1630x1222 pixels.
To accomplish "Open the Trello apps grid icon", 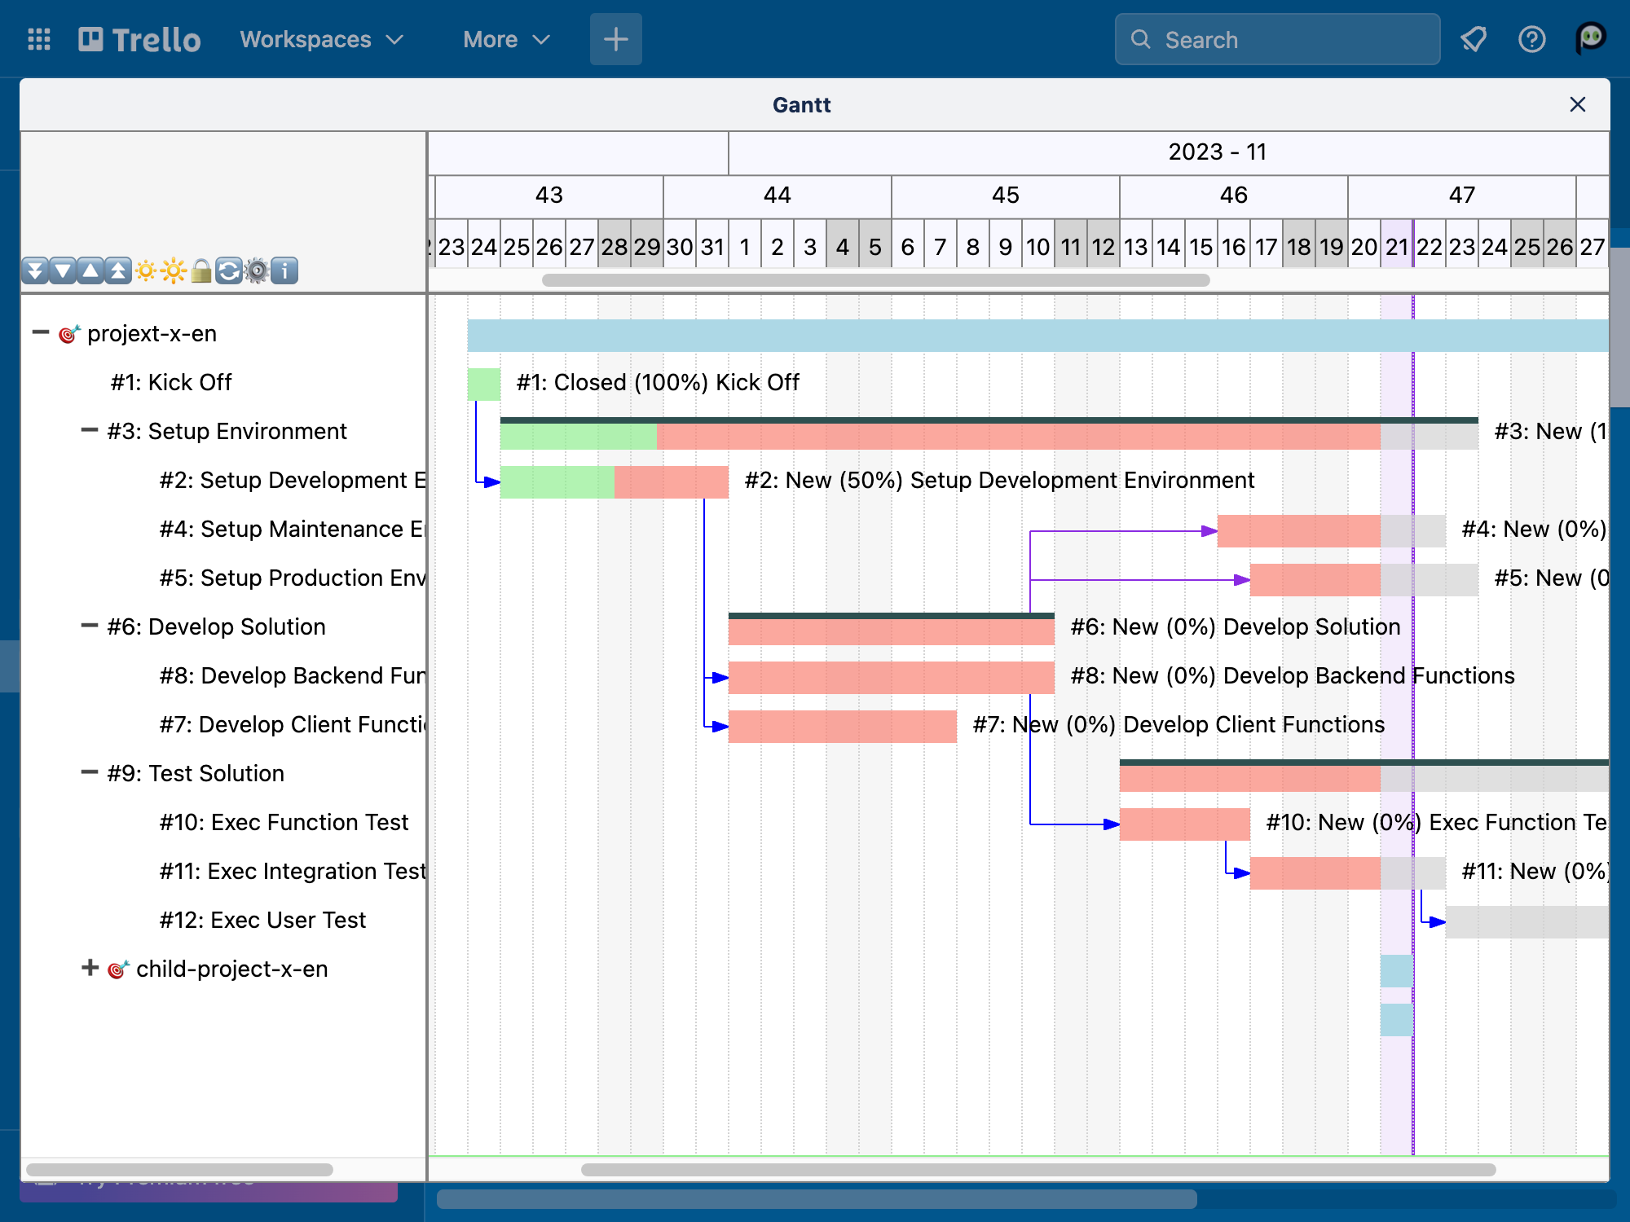I will [38, 38].
